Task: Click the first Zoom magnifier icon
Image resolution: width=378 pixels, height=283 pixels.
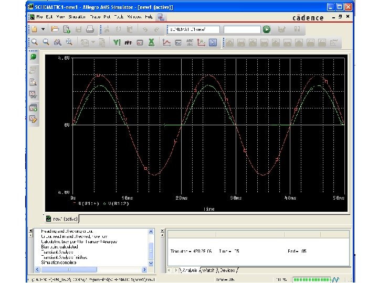Action: pyautogui.click(x=34, y=42)
